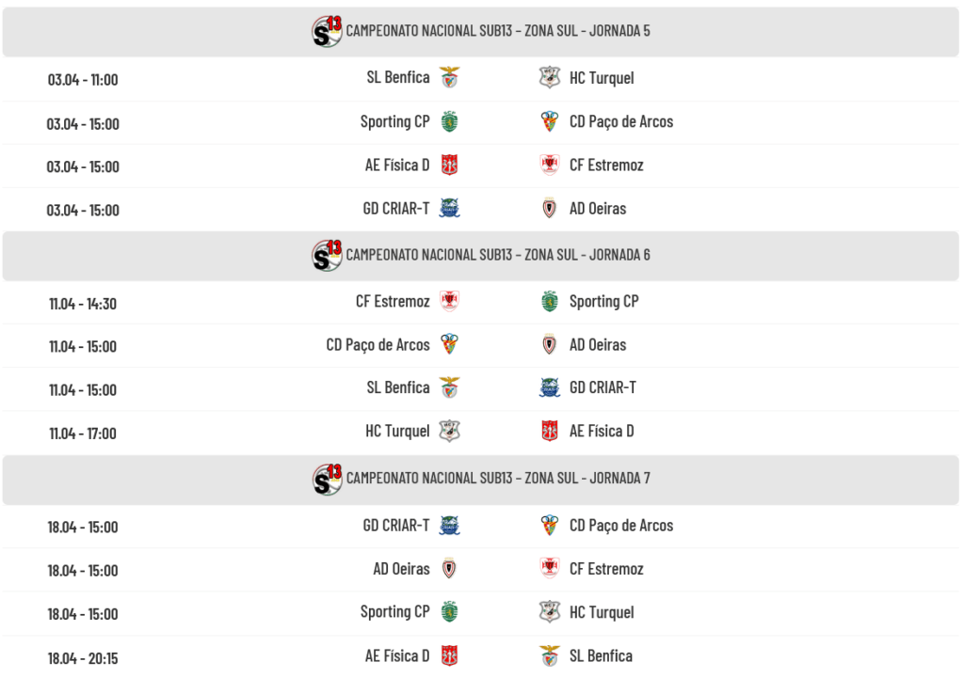The image size is (964, 678).
Task: Click SL Benfica crest in 03.04 11:00 match
Action: click(x=449, y=78)
